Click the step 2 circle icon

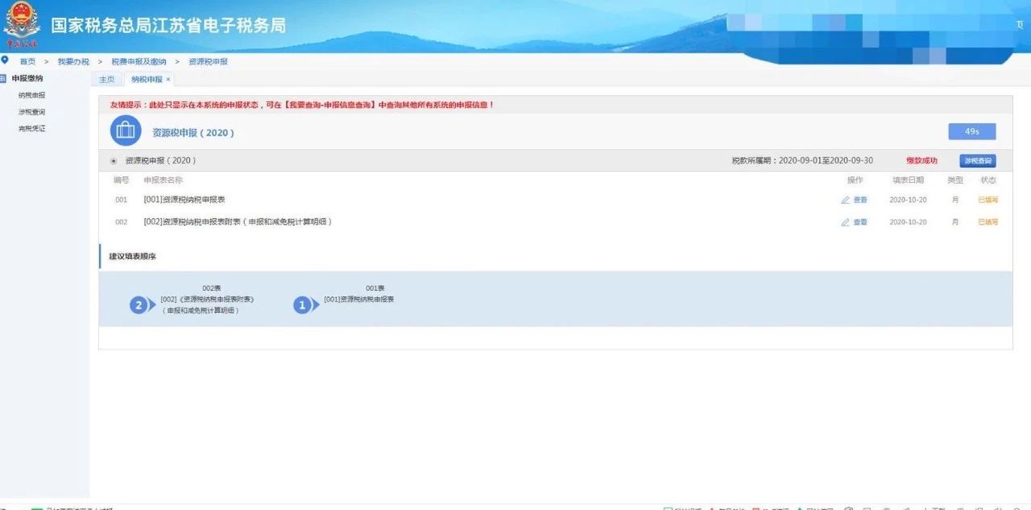(x=139, y=305)
